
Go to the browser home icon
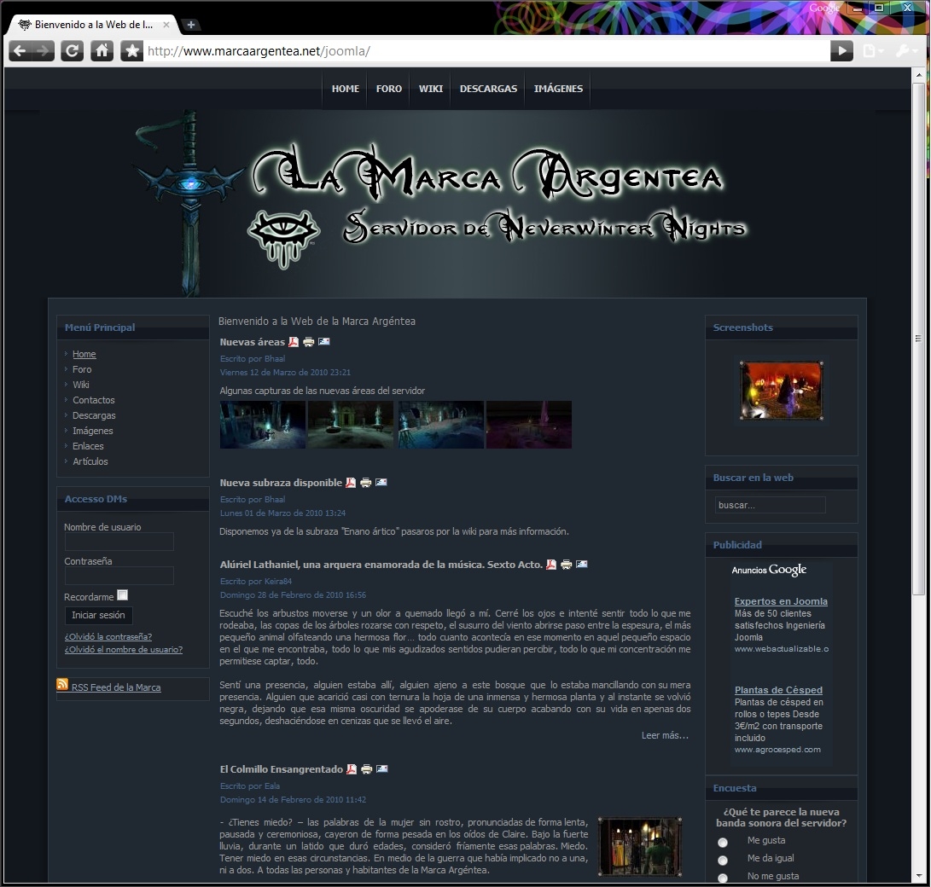(102, 51)
